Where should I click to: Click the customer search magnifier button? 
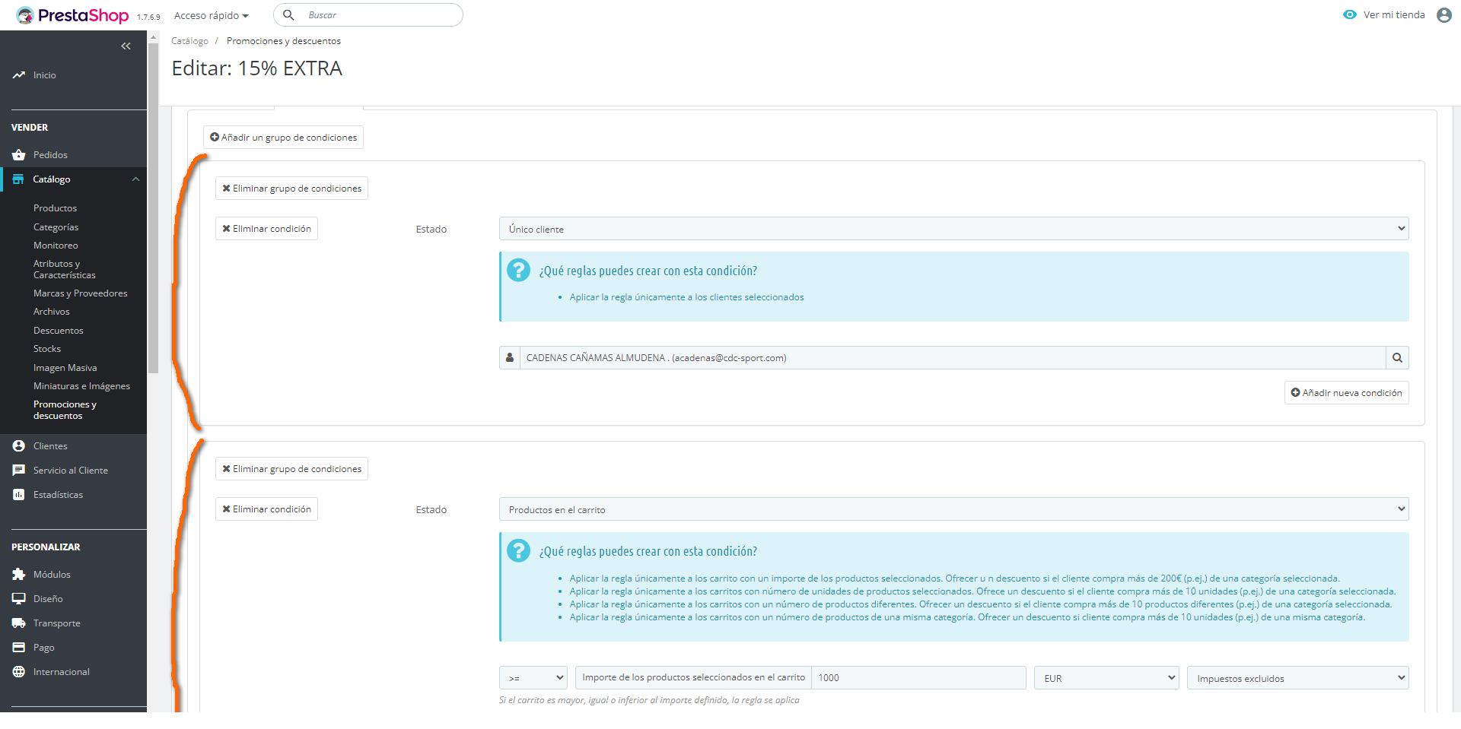pyautogui.click(x=1397, y=358)
